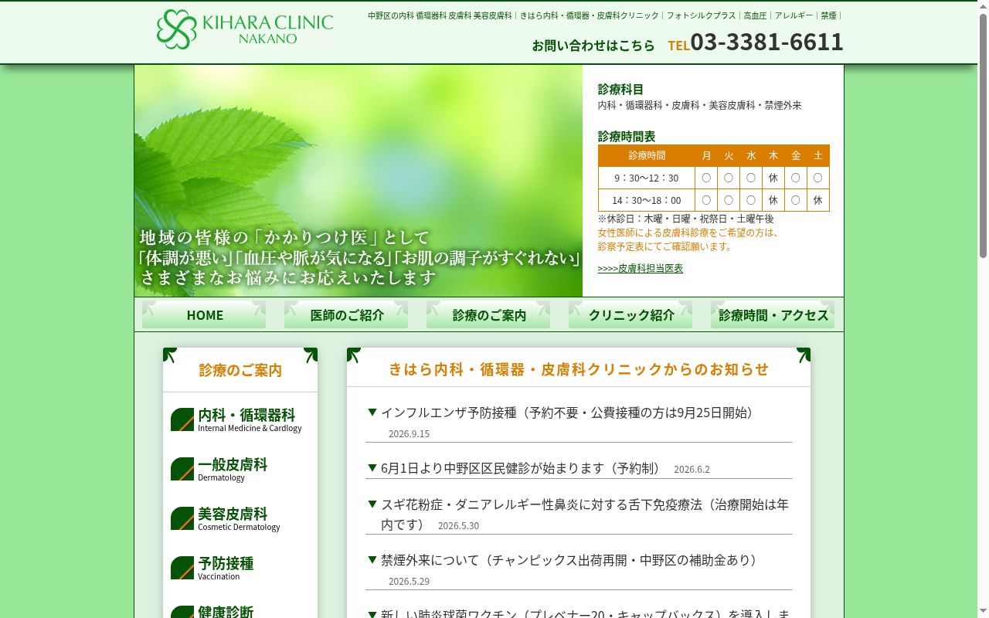The width and height of the screenshot is (989, 618).
Task: Open スギ花粉症・ダニアレルギー性鼻炎 news article
Action: pos(585,514)
